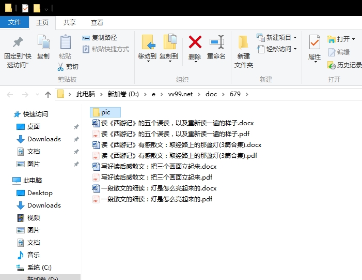Click the Up one level arrow
The height and width of the screenshot is (280, 362).
coord(48,94)
